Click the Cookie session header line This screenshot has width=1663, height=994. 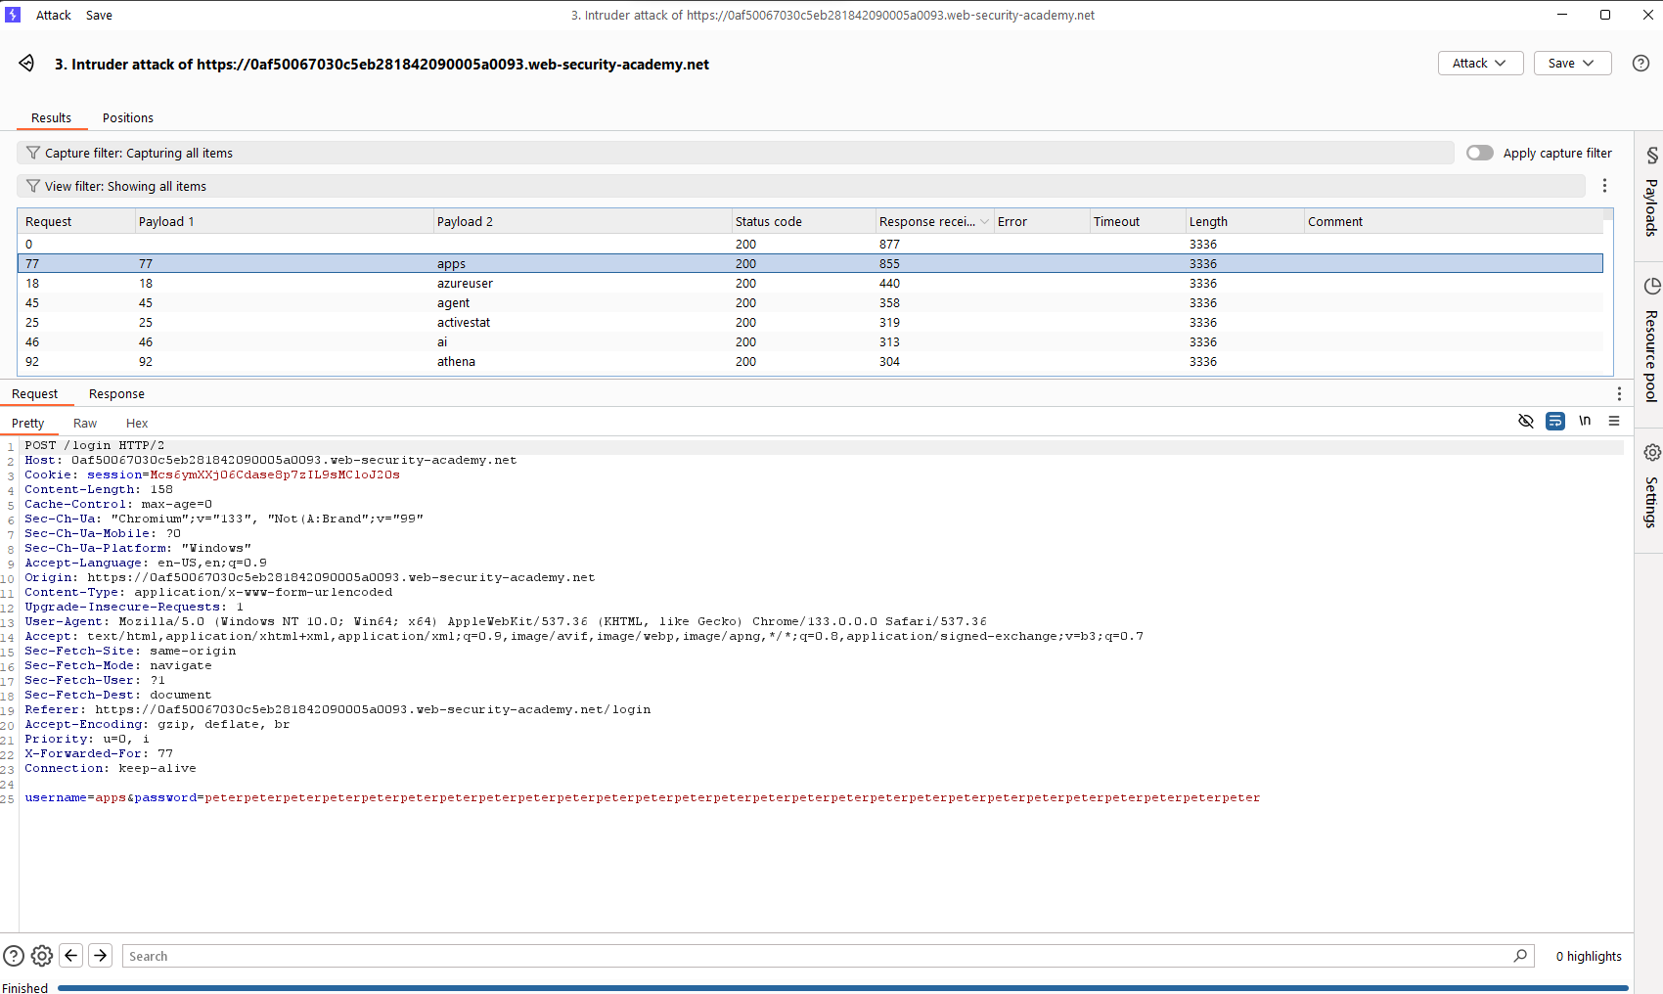[x=212, y=474]
